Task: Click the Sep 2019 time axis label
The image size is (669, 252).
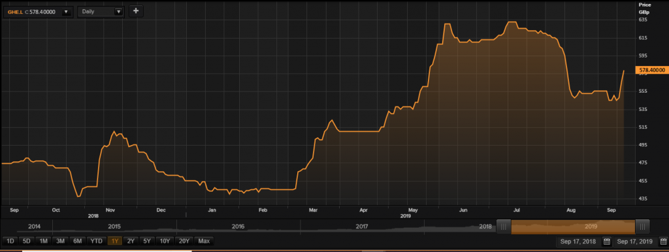Action: pyautogui.click(x=612, y=210)
